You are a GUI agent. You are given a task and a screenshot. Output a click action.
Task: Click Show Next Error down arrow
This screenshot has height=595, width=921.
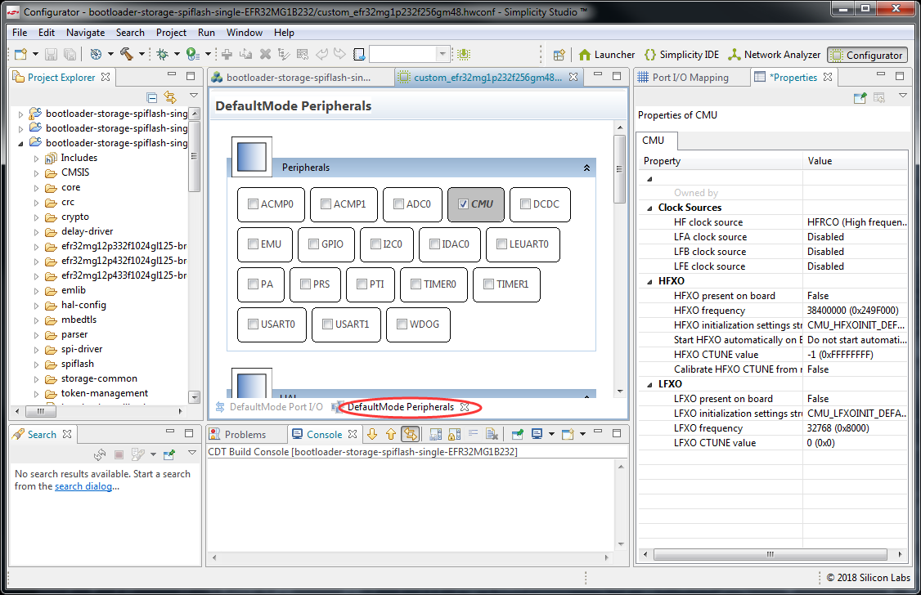pyautogui.click(x=372, y=434)
